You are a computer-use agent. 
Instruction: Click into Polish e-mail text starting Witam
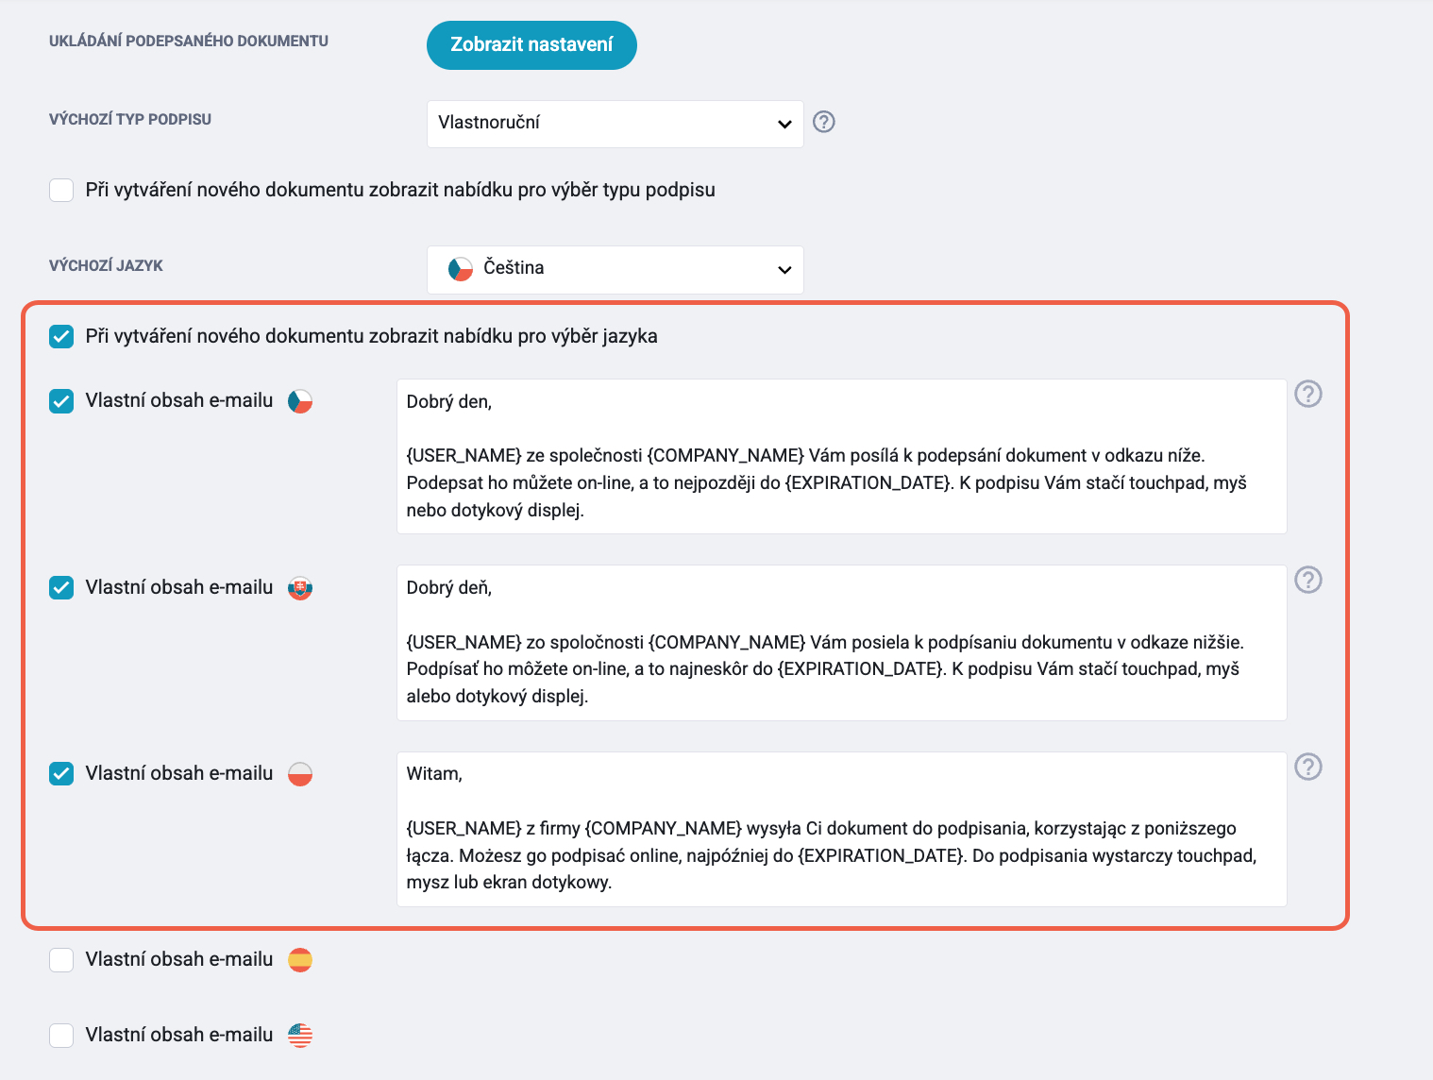click(842, 829)
